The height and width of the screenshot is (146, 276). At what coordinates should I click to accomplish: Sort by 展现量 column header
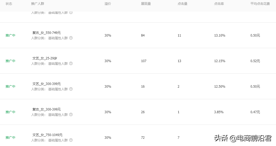coord(146,4)
